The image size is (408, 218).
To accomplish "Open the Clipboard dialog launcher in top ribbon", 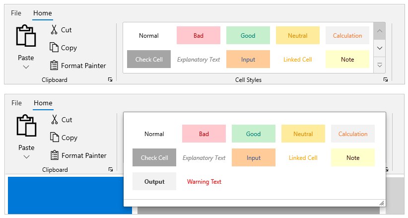I will 110,79.
